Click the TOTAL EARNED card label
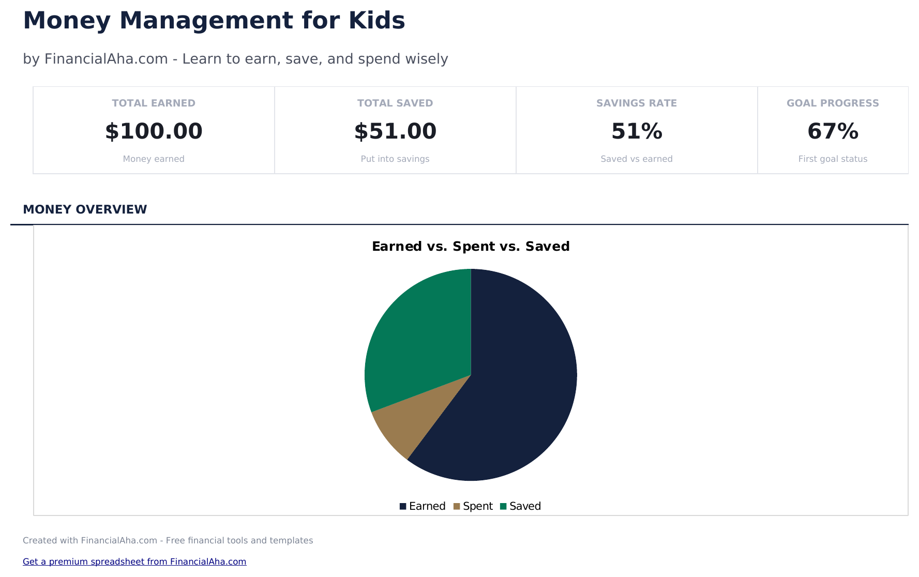The height and width of the screenshot is (577, 919). 154,103
